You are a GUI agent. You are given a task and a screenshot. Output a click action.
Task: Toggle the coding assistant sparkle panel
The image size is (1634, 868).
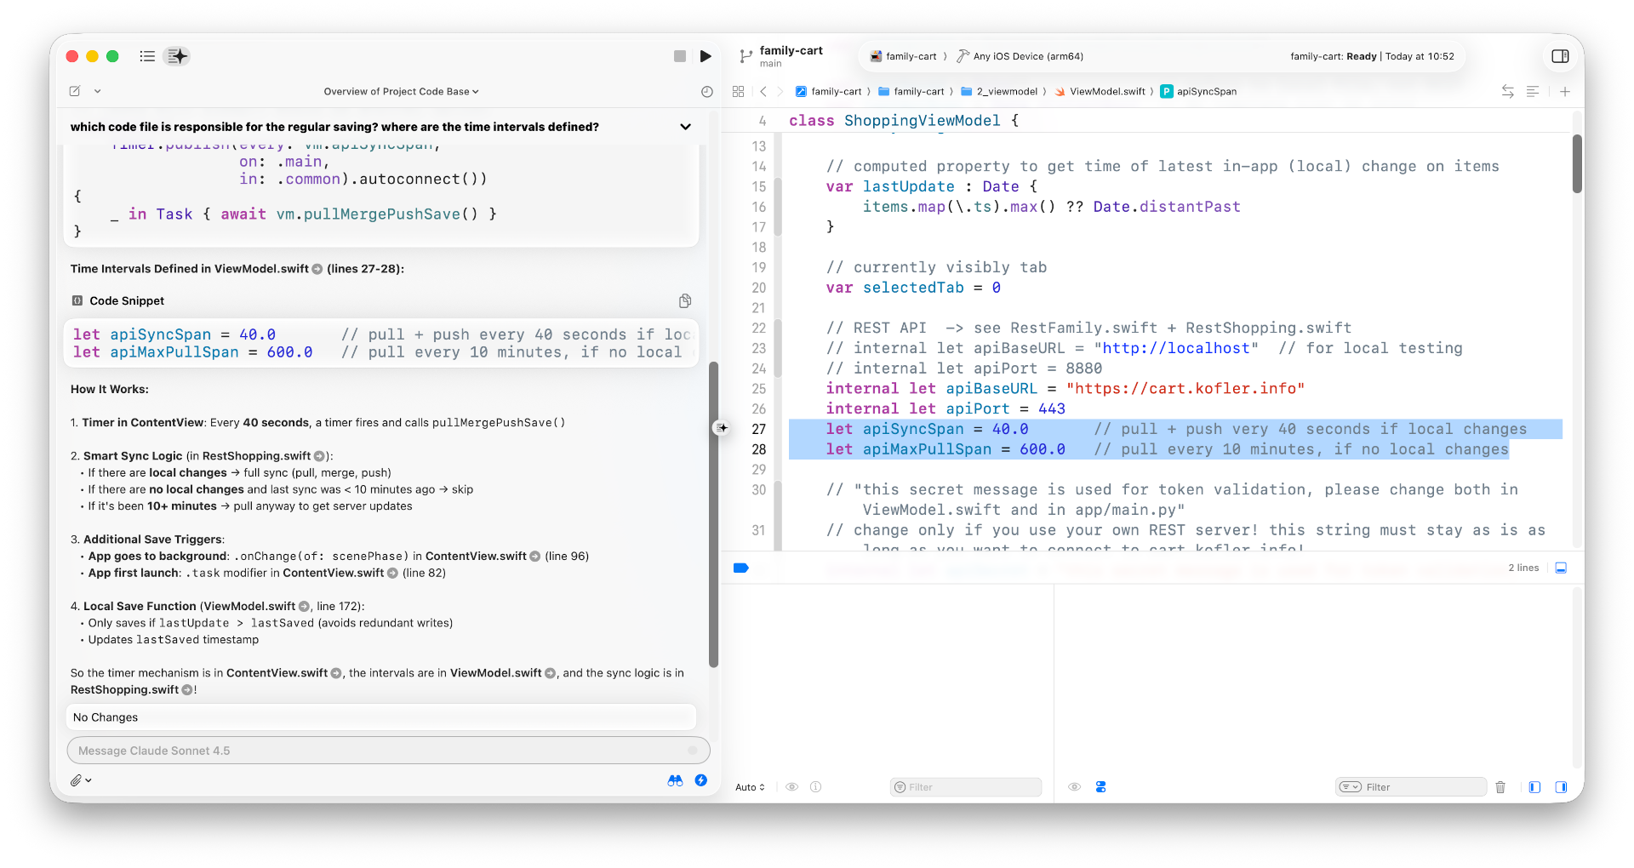177,56
